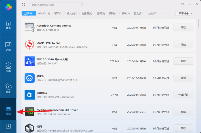Close the software manager window
The width and height of the screenshot is (201, 133).
(x=197, y=4)
